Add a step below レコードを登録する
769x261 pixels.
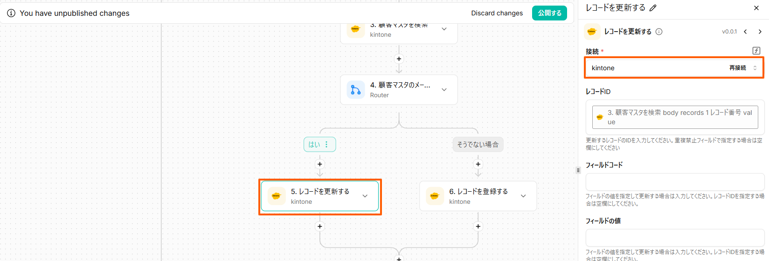478,227
